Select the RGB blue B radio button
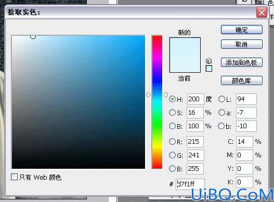 coord(172,168)
